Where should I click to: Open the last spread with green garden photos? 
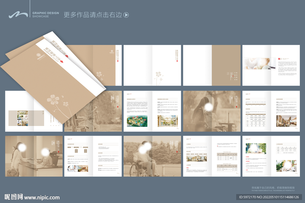(271, 156)
